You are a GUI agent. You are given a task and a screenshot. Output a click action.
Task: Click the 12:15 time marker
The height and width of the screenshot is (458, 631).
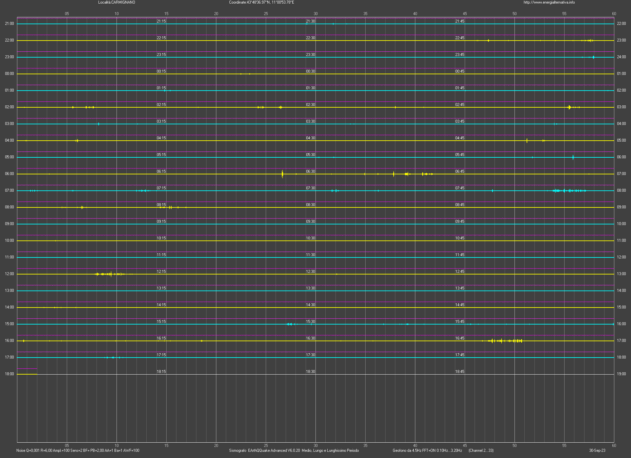[x=161, y=272]
